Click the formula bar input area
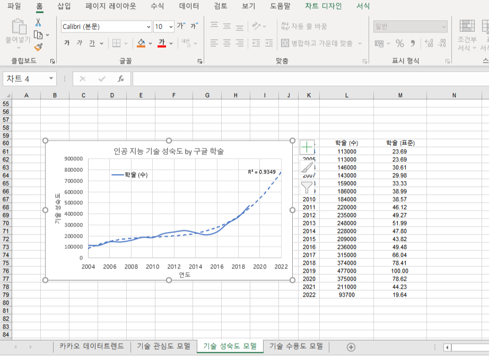 click(x=311, y=79)
